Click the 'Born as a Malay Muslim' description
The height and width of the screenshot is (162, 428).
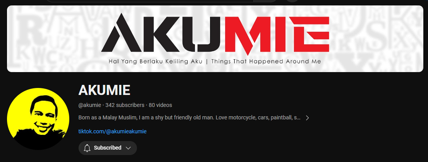tap(189, 118)
